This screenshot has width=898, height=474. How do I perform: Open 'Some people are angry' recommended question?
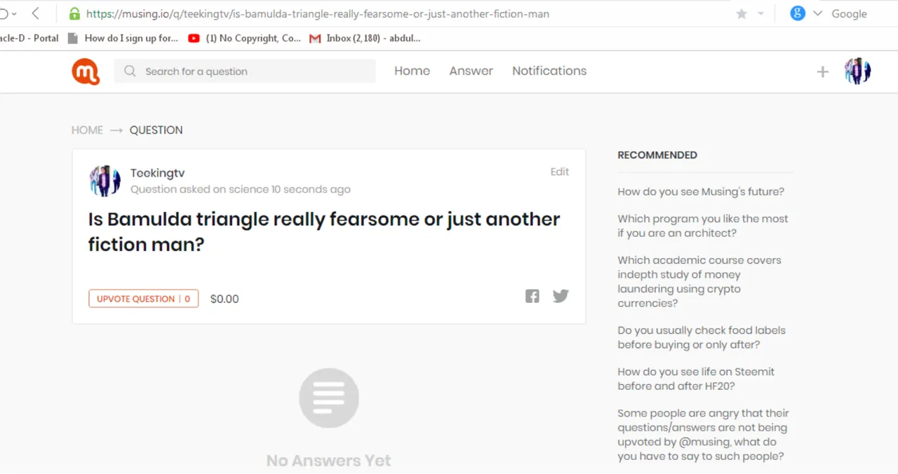click(702, 435)
